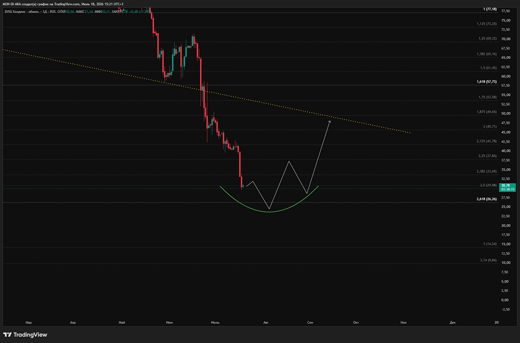
Task: Select the green current price label 30,78
Action: click(508, 187)
